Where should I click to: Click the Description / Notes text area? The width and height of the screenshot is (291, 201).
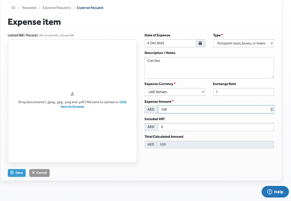click(209, 67)
